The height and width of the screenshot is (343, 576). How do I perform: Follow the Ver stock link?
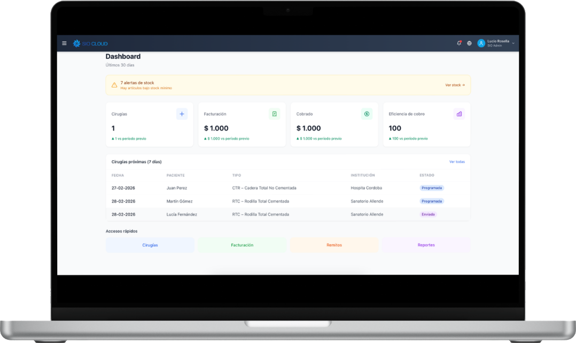pyautogui.click(x=455, y=85)
